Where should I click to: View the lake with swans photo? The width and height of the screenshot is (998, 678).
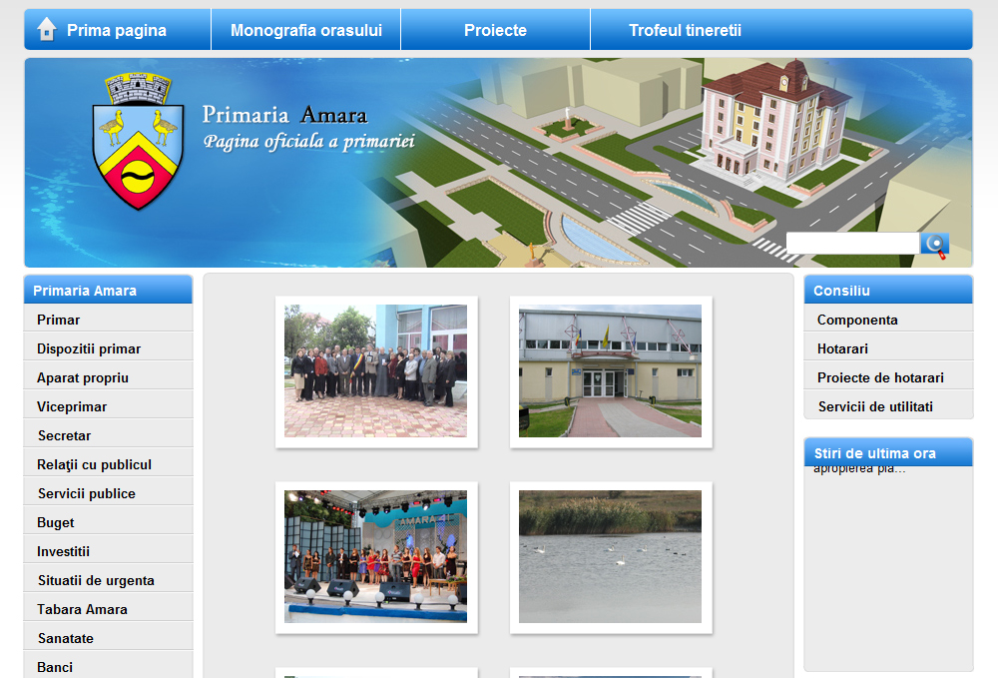click(x=610, y=556)
